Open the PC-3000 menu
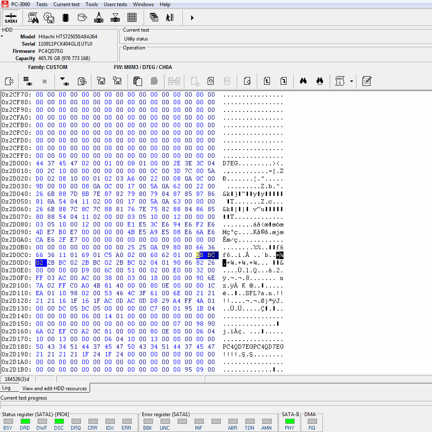Image resolution: width=432 pixels, height=432 pixels. tap(20, 5)
